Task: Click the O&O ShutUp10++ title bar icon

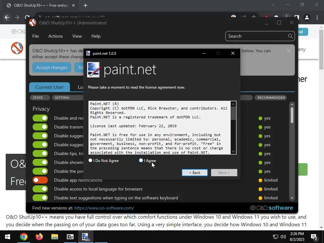Action: pyautogui.click(x=33, y=23)
